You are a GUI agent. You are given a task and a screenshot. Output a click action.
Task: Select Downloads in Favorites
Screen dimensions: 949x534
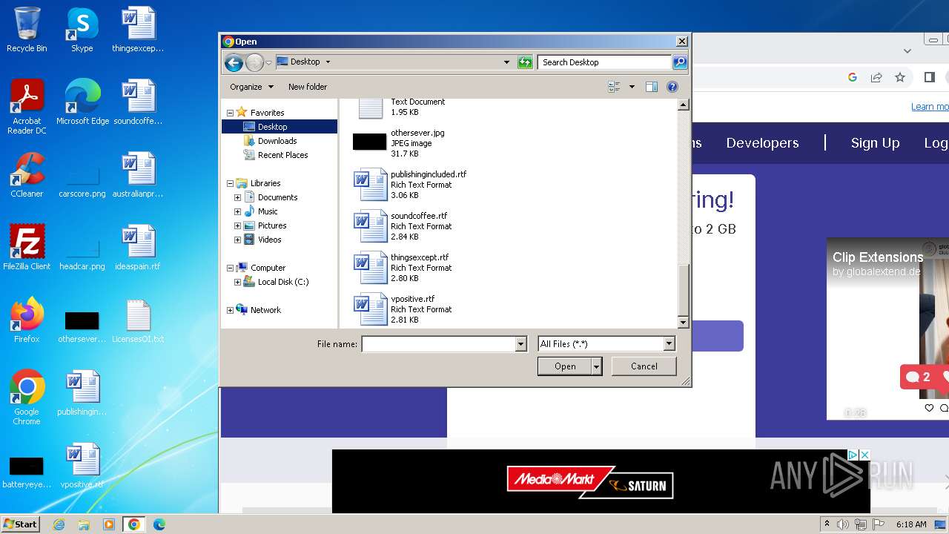[277, 141]
